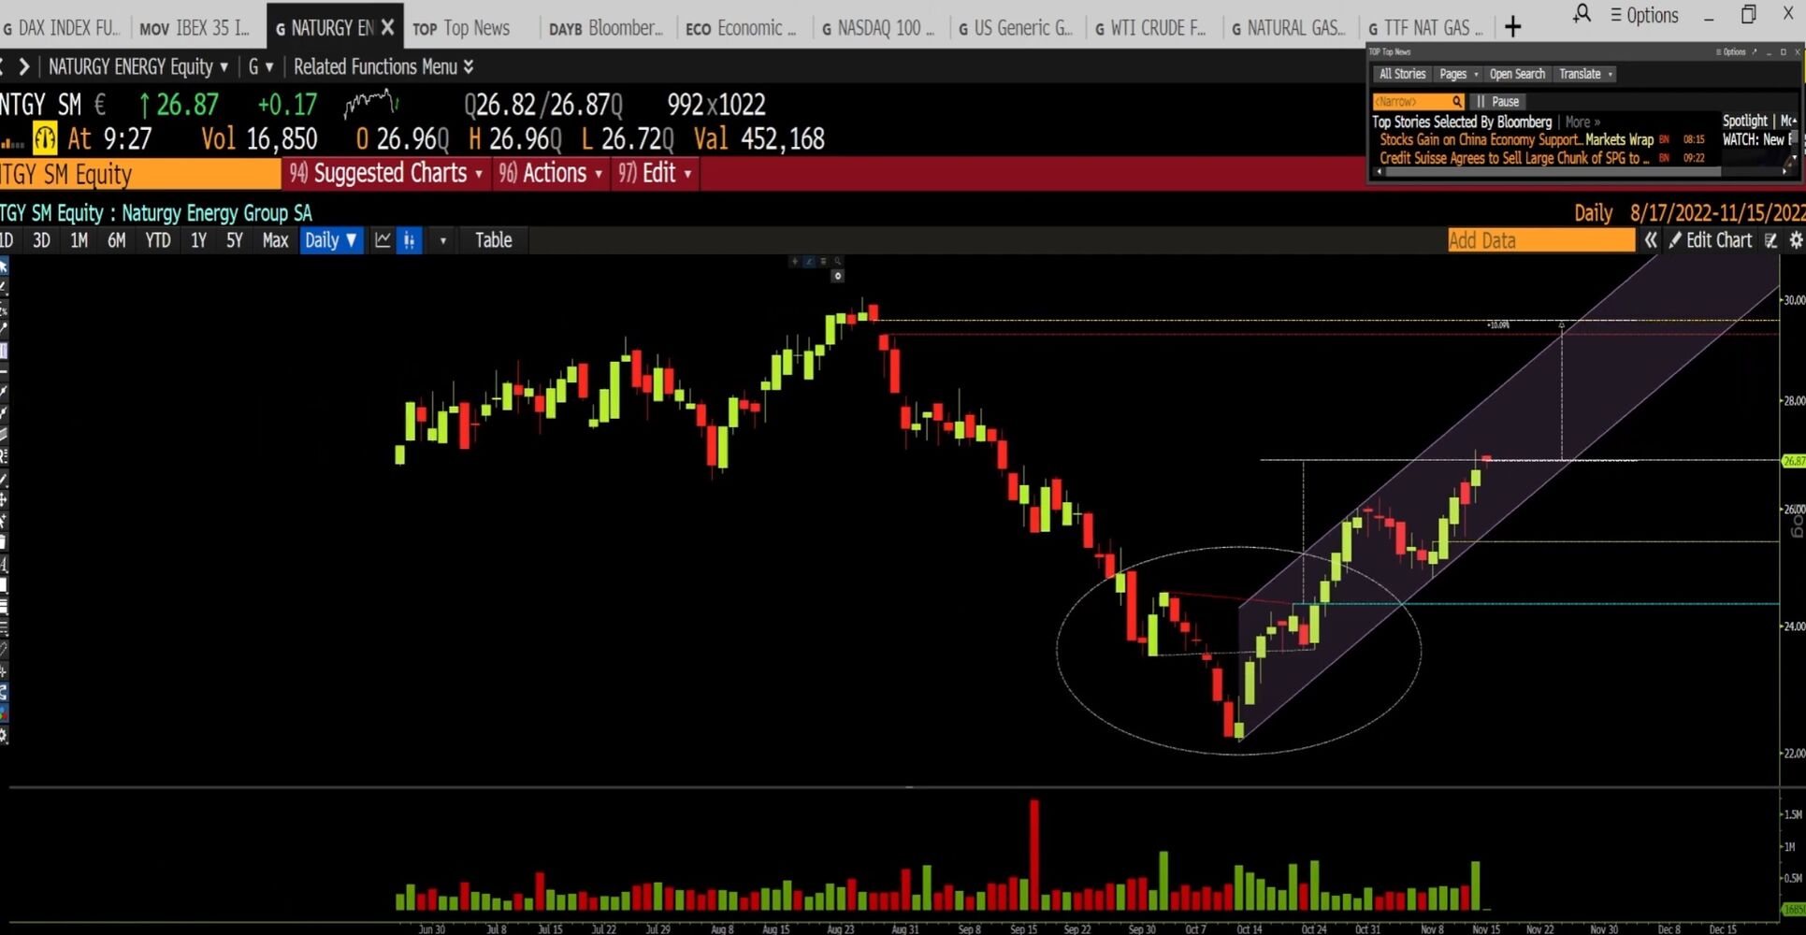Toggle the Pause news feed button

1498,101
